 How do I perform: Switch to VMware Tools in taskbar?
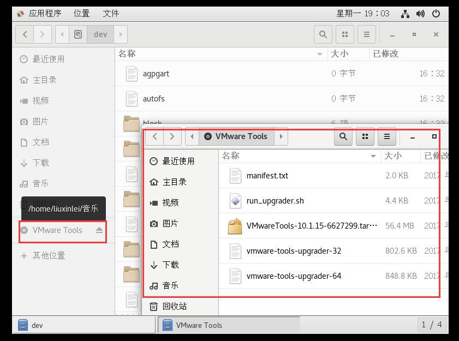coord(229,325)
